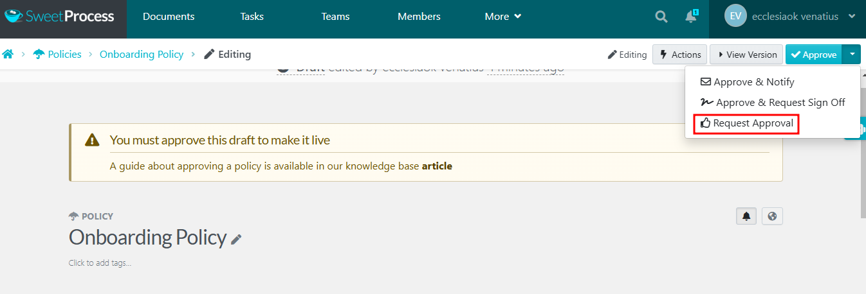The image size is (866, 294).
Task: Click to add tags field
Action: click(x=100, y=263)
